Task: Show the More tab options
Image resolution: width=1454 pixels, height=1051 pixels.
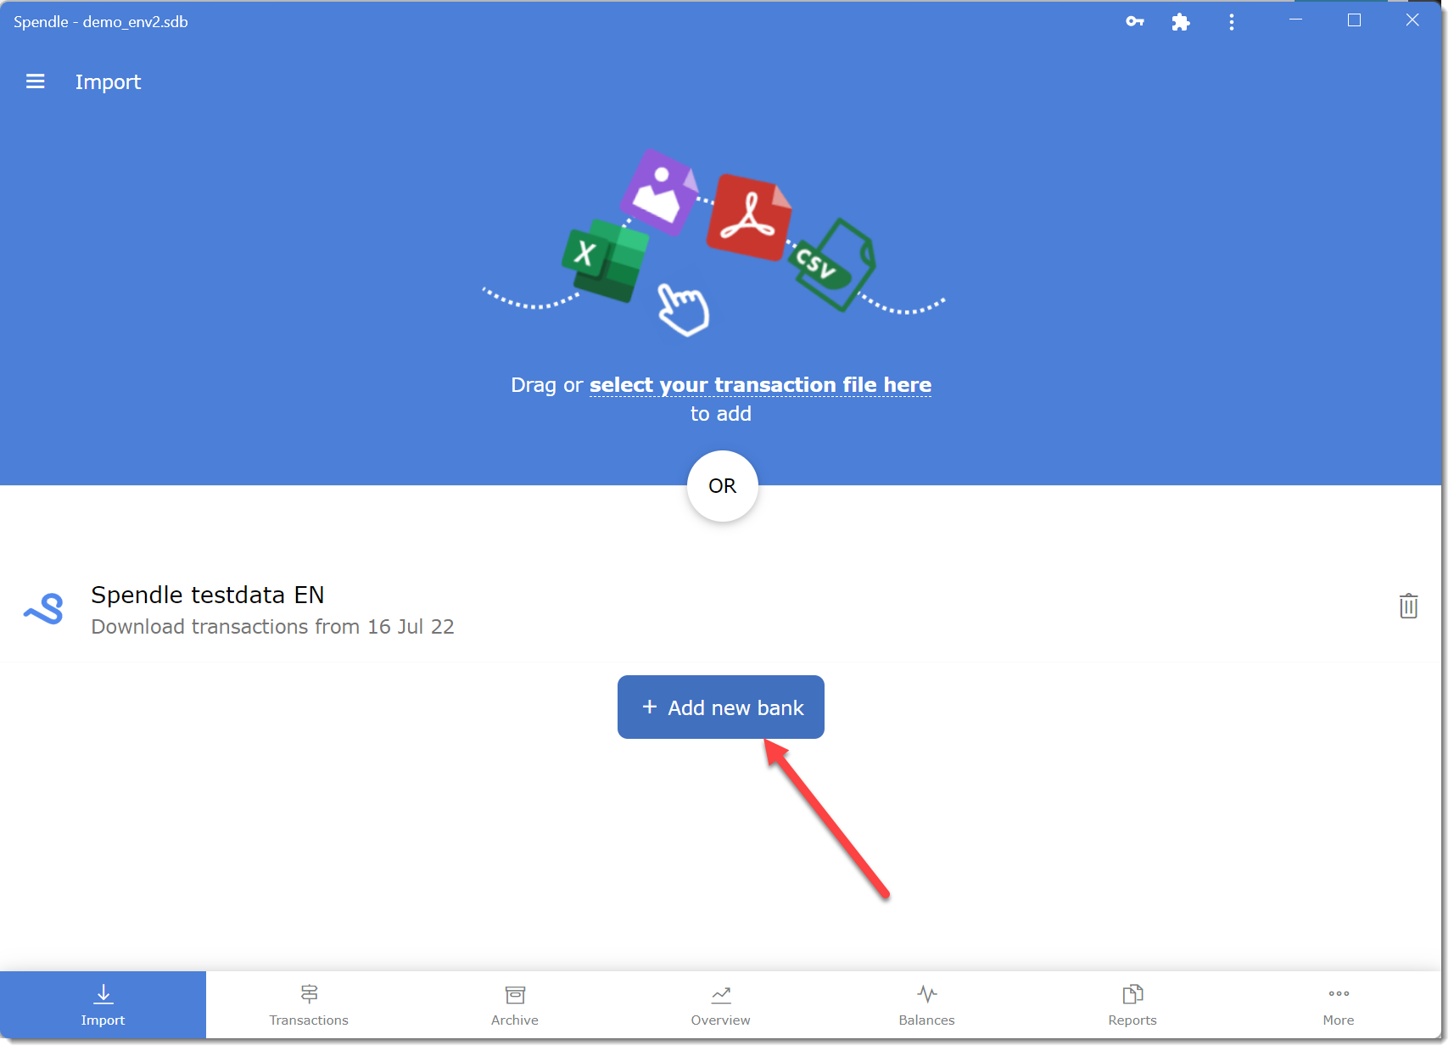Action: coord(1339,1005)
